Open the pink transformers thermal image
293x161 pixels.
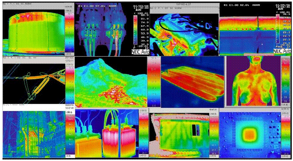[x=107, y=133]
